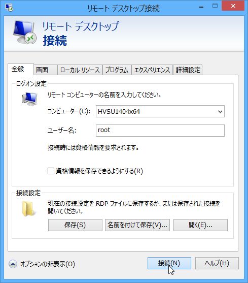Click the 名前を付けて保存(V)... button
This screenshot has height=283, width=248.
pyautogui.click(x=137, y=225)
